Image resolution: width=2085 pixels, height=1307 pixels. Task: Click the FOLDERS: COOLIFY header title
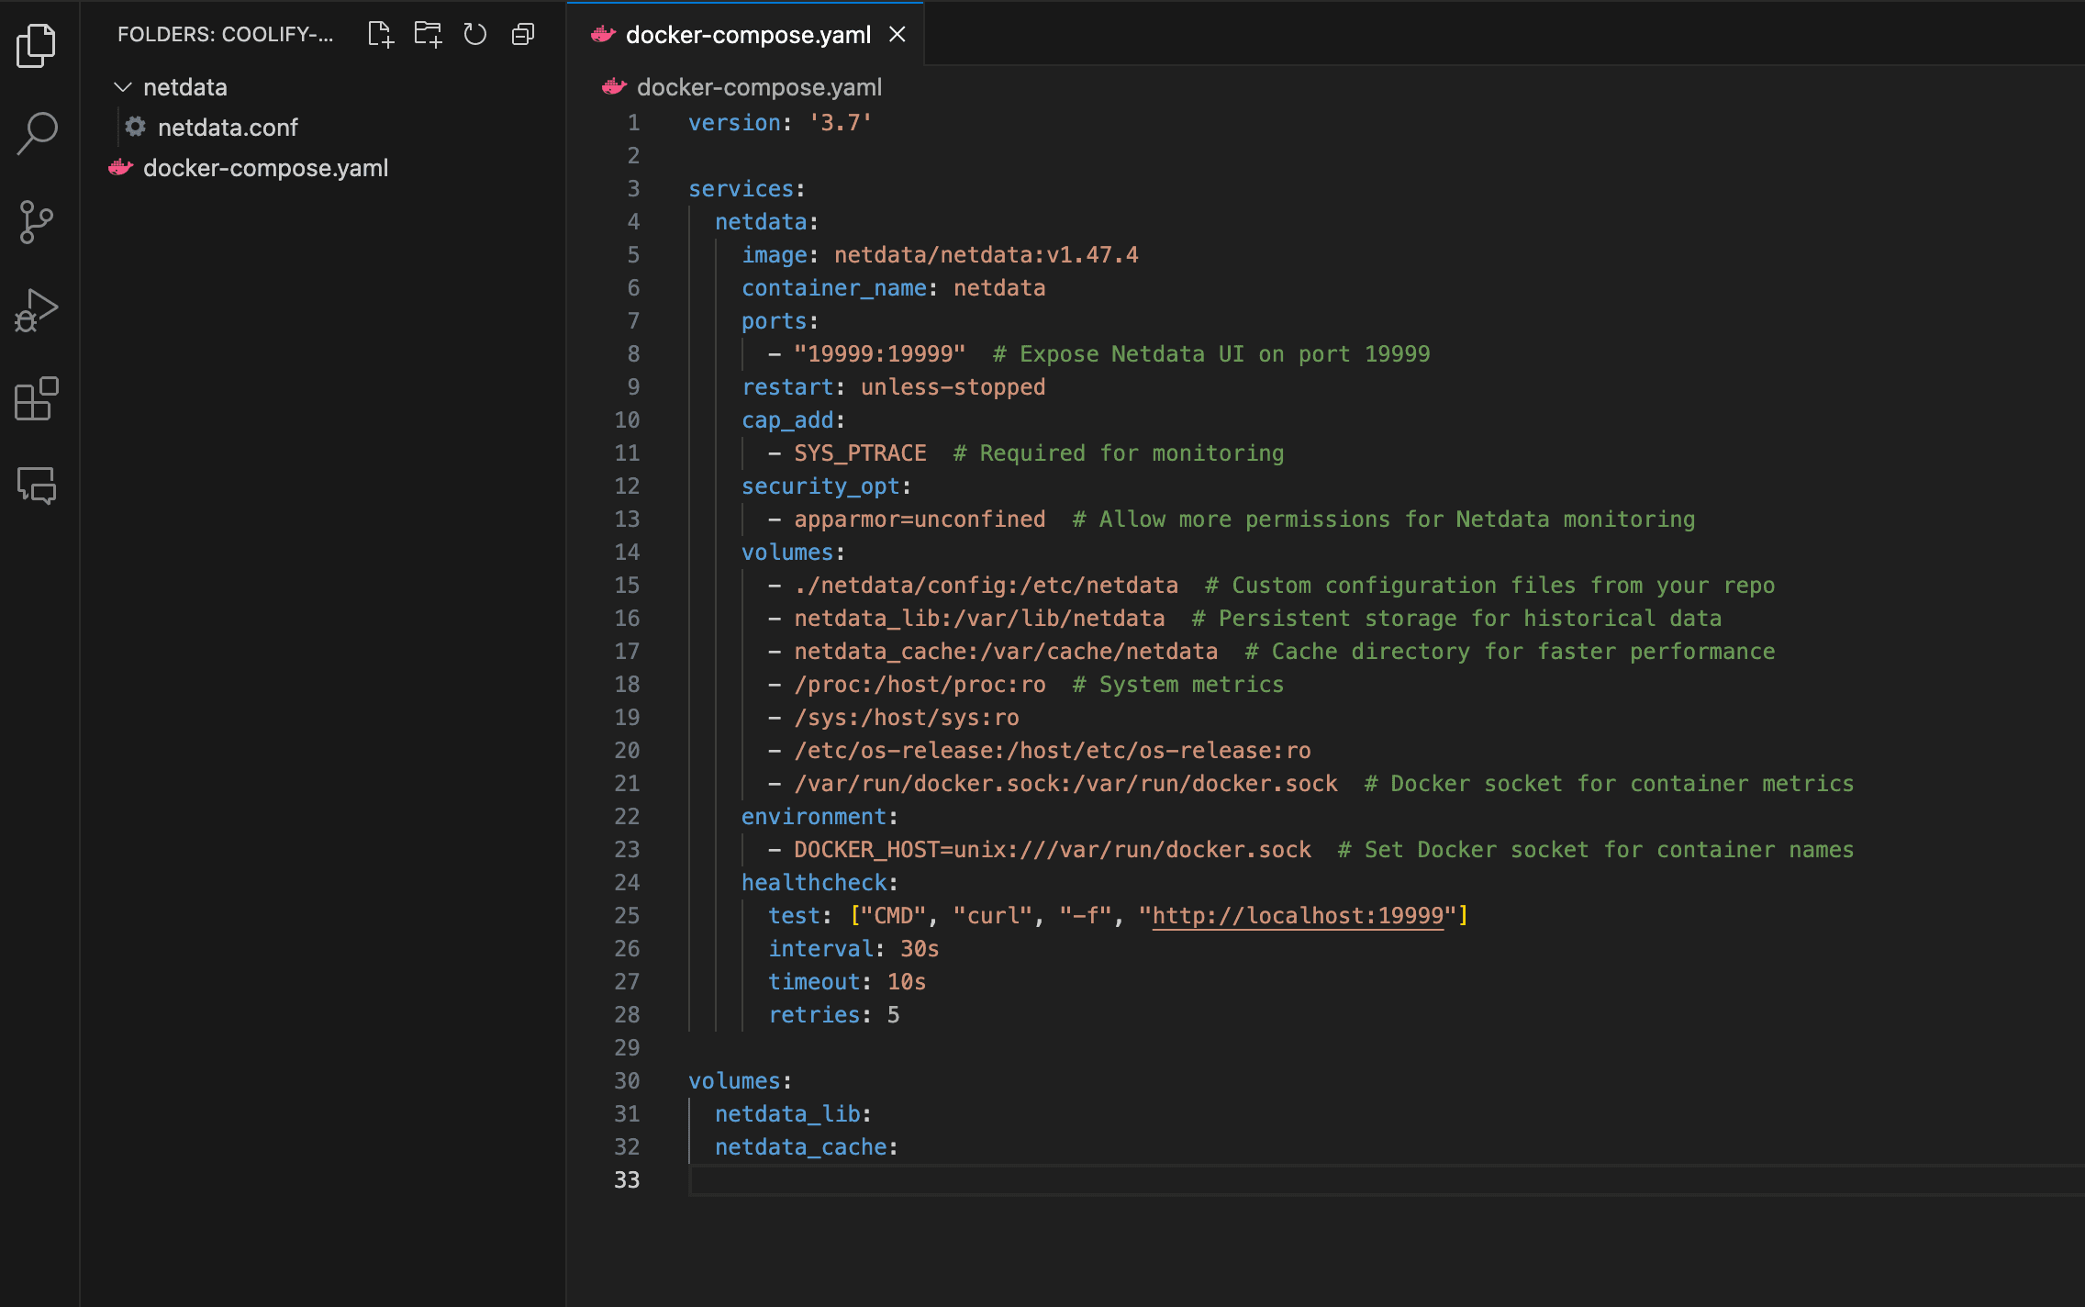coord(226,34)
